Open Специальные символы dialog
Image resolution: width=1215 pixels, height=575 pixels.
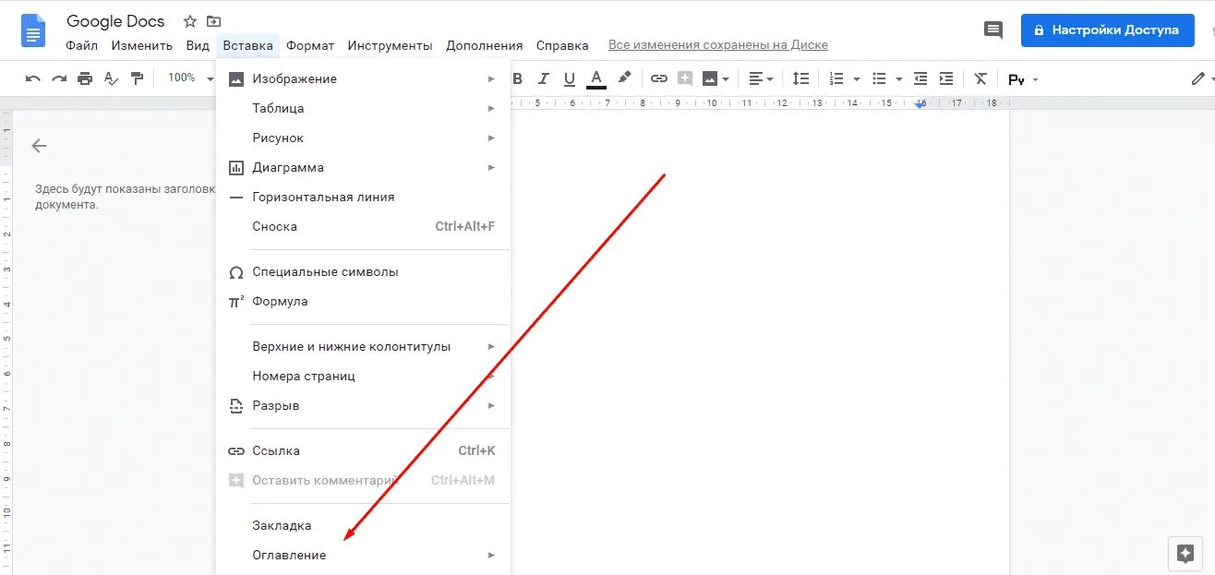click(363, 271)
